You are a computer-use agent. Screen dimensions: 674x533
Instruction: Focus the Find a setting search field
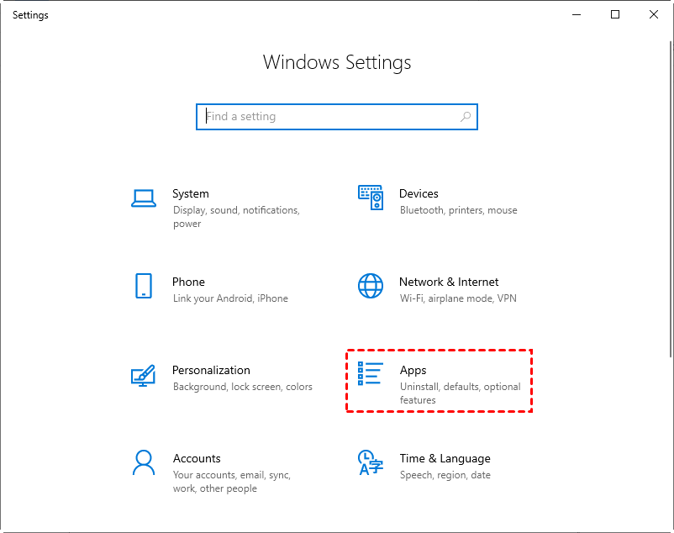[328, 117]
